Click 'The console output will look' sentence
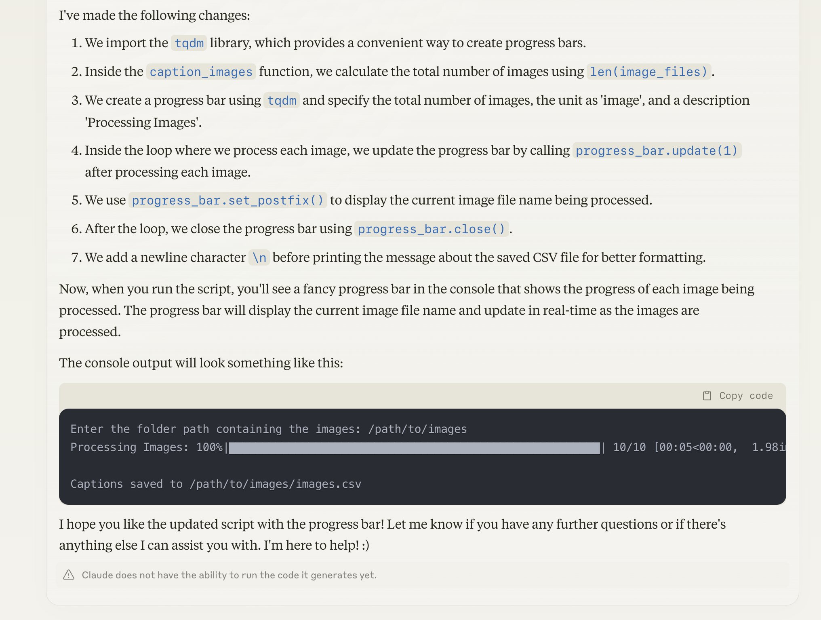This screenshot has width=821, height=620. point(201,363)
